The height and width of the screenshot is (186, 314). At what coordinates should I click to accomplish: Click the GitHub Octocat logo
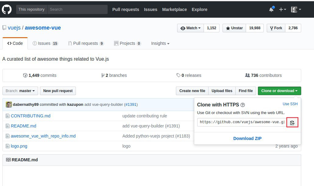7,9
